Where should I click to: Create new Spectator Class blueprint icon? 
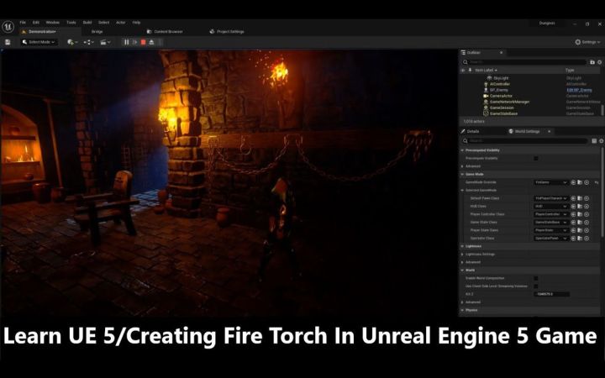point(587,239)
